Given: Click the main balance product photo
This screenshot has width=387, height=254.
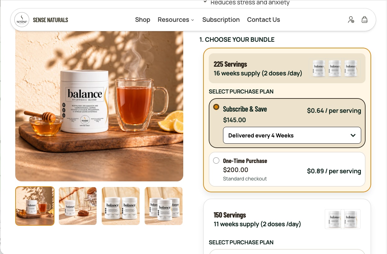Looking at the screenshot, I should click(99, 106).
